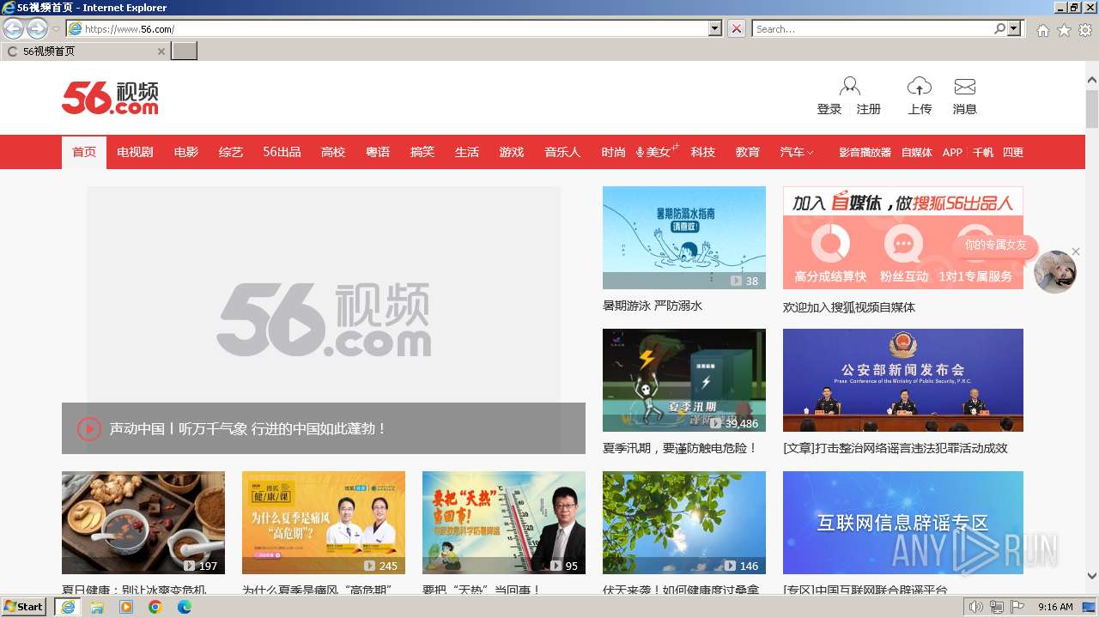Click the 千帆 link
The width and height of the screenshot is (1099, 618).
[983, 152]
